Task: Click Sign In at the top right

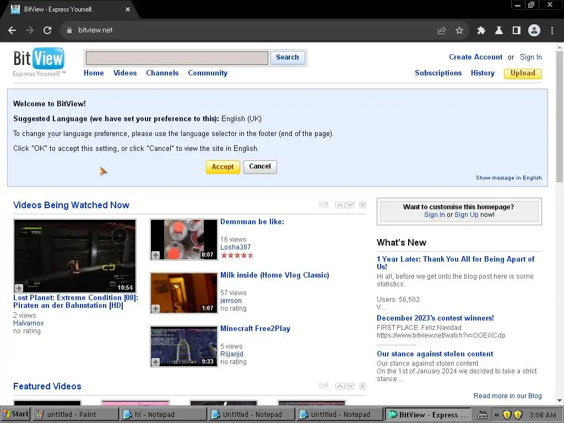Action: point(530,57)
